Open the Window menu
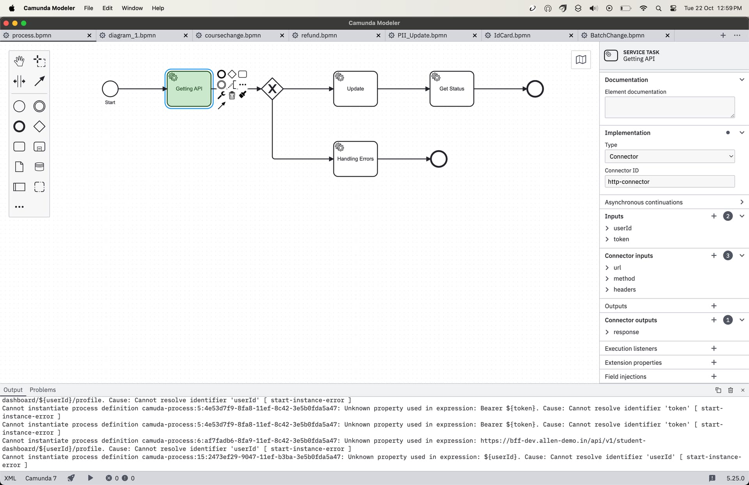749x485 pixels. [x=132, y=8]
